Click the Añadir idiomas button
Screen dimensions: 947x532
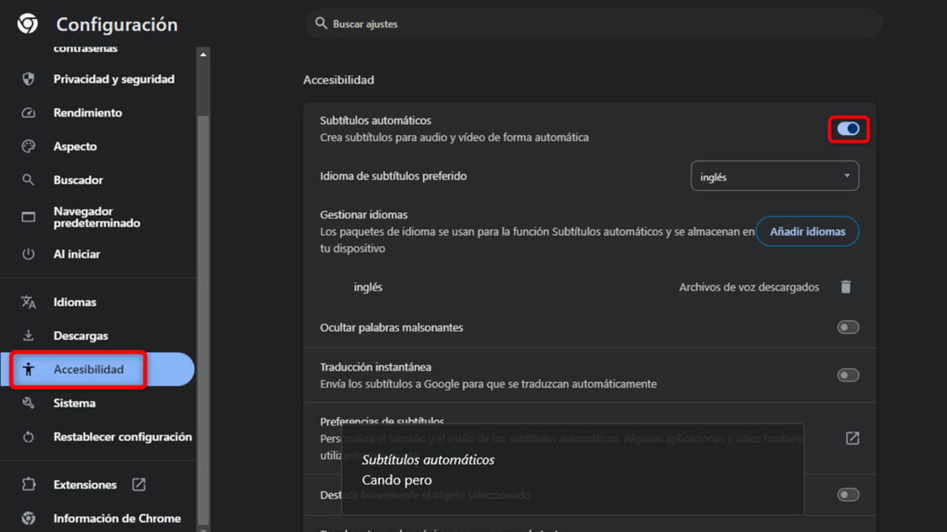[807, 231]
